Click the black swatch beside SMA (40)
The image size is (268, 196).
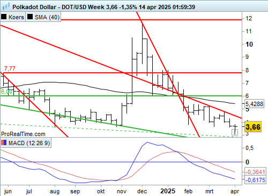30,17
